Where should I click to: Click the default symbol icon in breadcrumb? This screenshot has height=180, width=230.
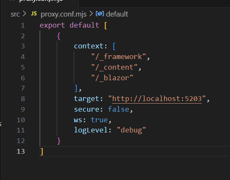coord(100,14)
